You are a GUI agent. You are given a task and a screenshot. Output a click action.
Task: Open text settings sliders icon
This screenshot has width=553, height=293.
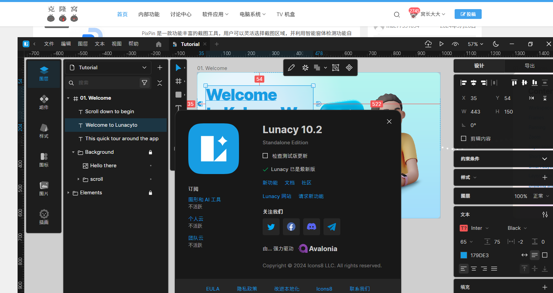[x=545, y=215]
